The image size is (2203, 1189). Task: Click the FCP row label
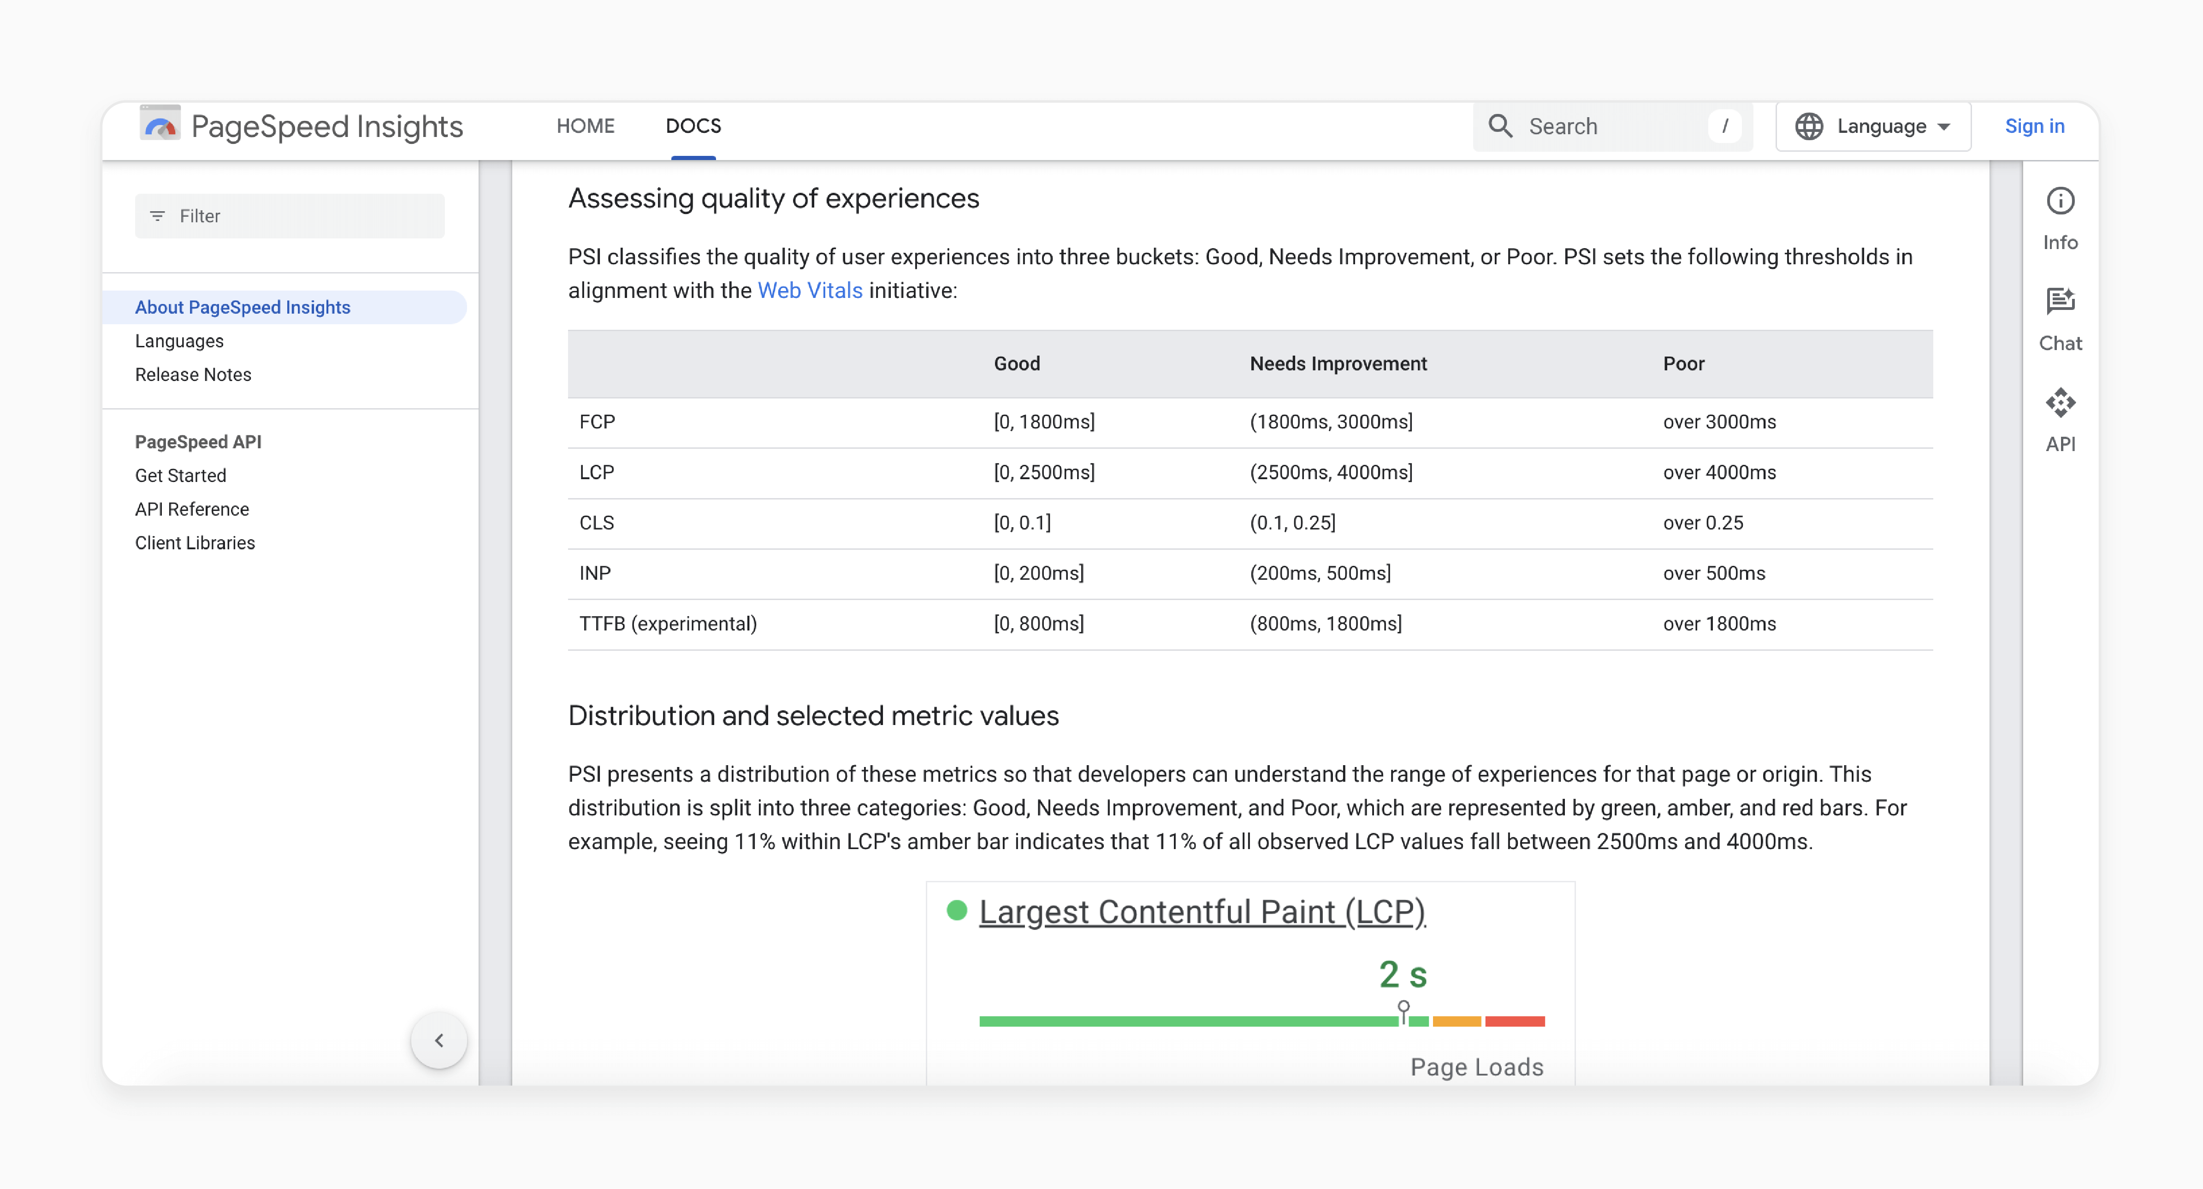click(597, 422)
